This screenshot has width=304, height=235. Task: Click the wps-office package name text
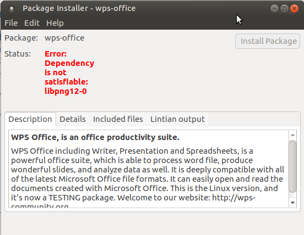point(64,38)
